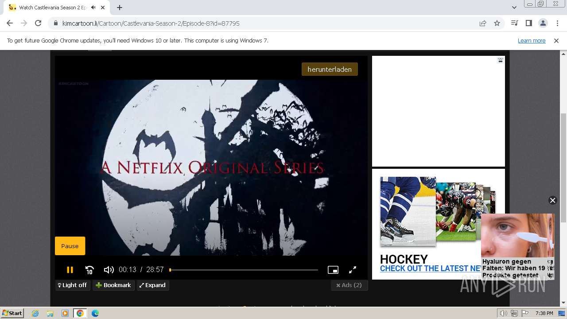This screenshot has width=567, height=319.
Task: Seek on the video progress bar
Action: (x=244, y=270)
